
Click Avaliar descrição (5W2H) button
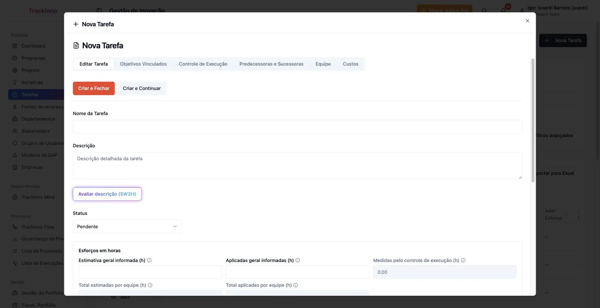click(107, 194)
